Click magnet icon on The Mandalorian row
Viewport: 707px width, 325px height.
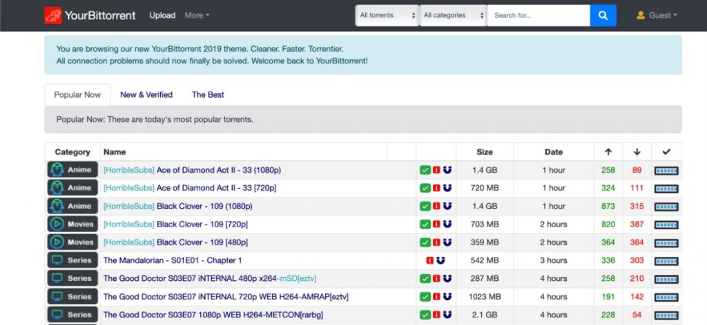(440, 260)
